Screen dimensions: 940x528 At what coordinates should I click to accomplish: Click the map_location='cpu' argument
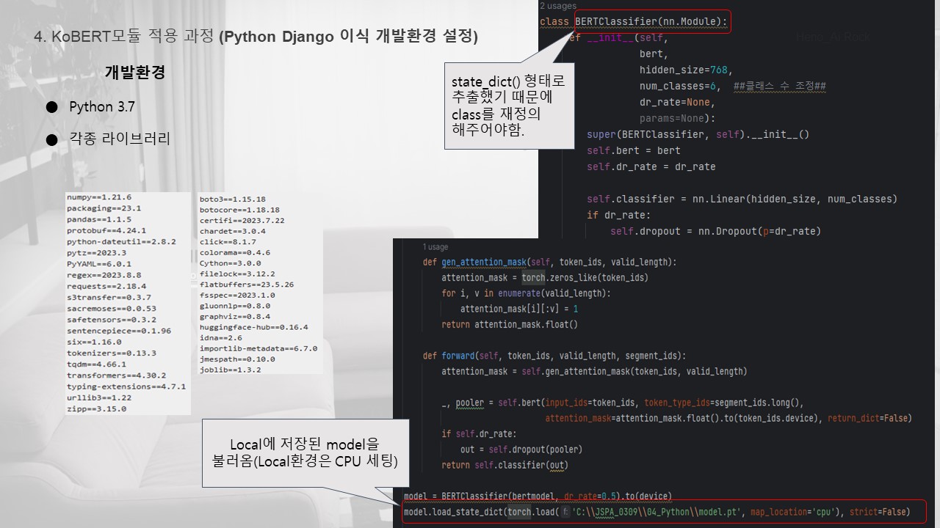pyautogui.click(x=794, y=512)
